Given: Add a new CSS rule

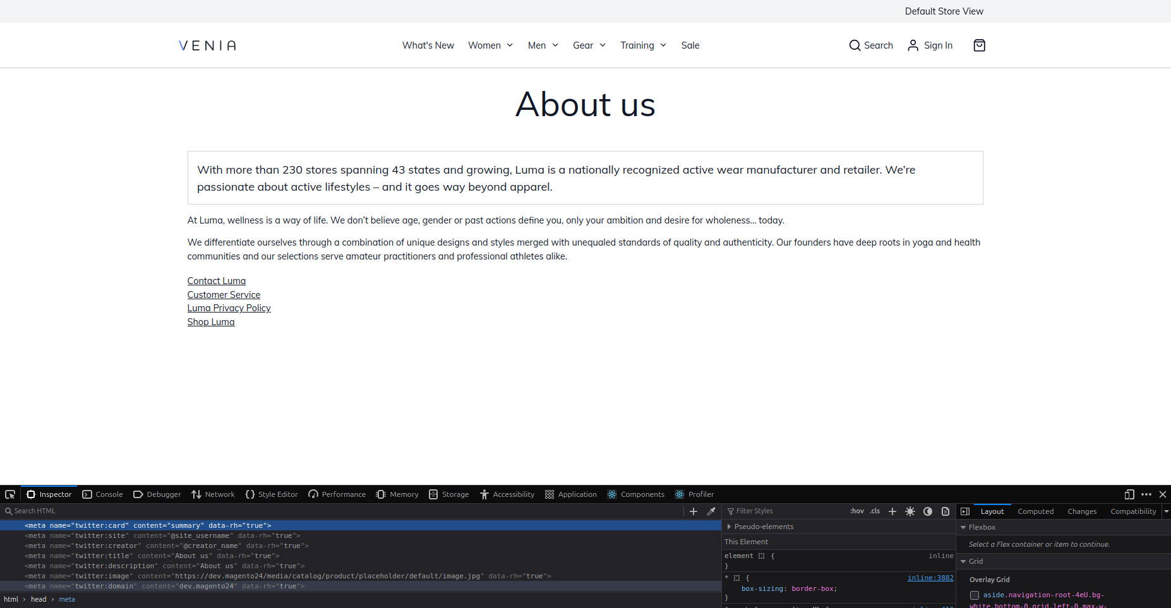Looking at the screenshot, I should click(892, 511).
